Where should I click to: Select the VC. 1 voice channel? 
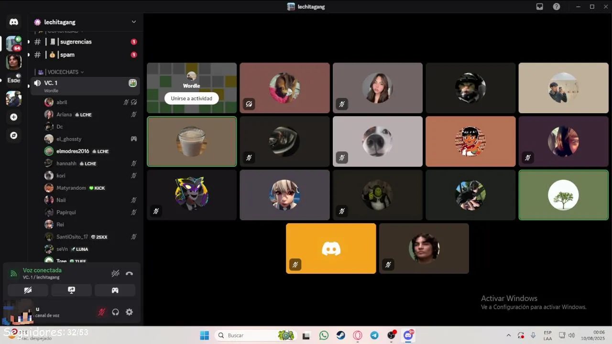coord(85,86)
